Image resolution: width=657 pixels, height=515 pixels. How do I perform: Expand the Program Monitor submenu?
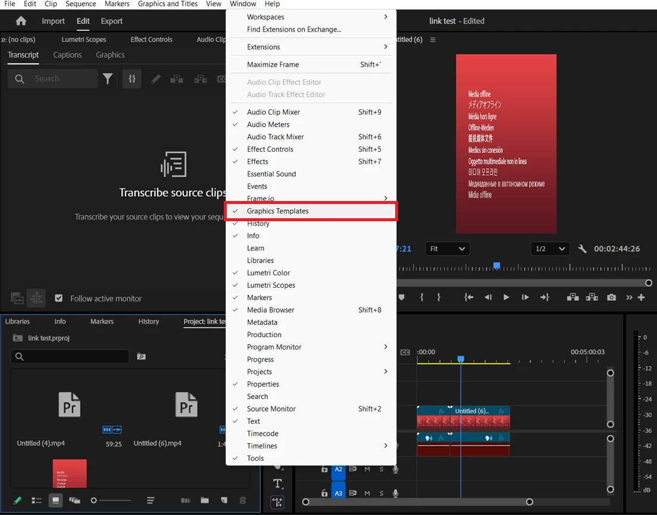pyautogui.click(x=311, y=347)
